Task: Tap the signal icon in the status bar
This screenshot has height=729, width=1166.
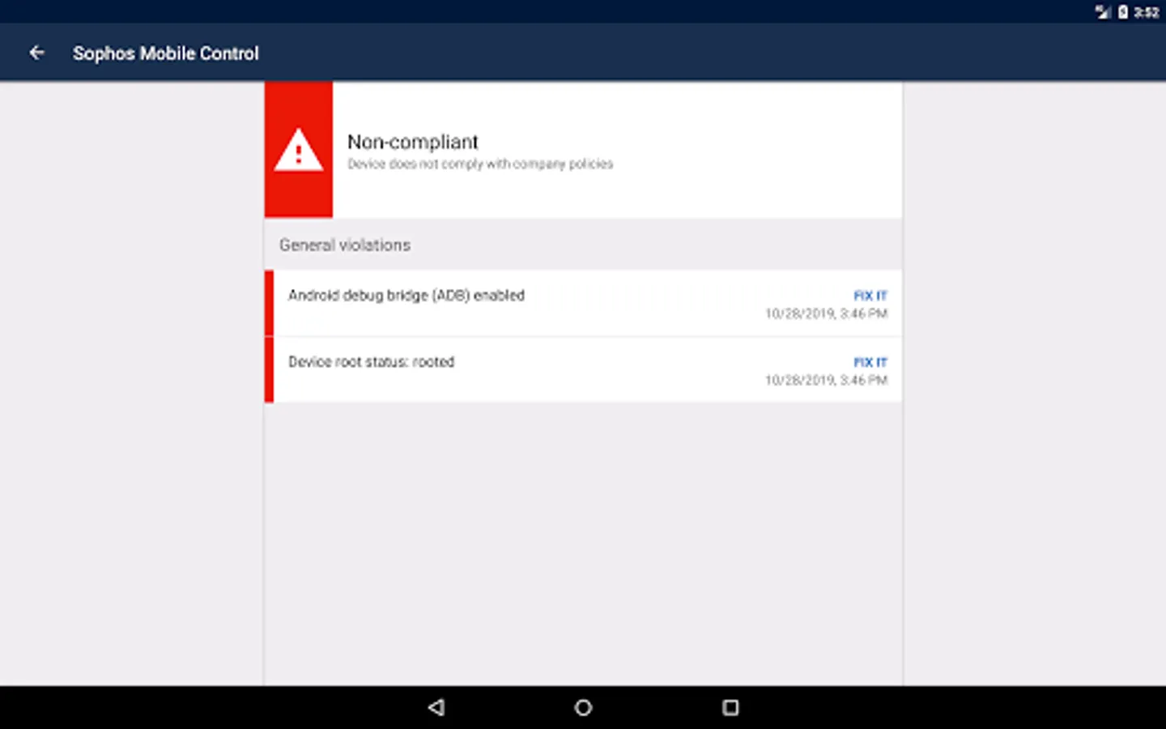Action: tap(1103, 11)
